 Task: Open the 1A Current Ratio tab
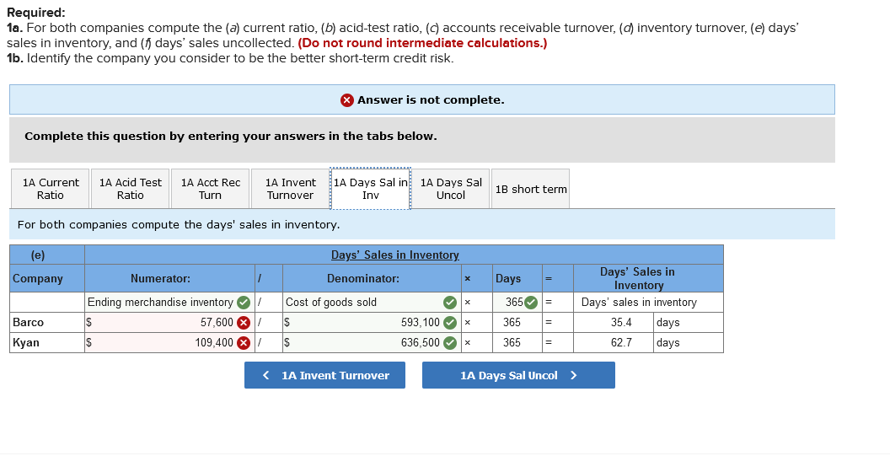51,189
